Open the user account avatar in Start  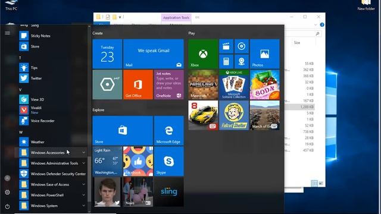click(7, 178)
